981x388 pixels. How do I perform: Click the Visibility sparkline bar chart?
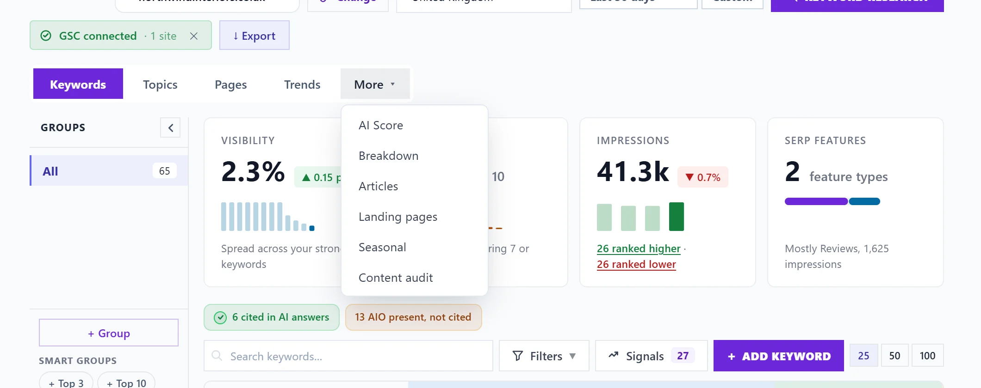pos(268,216)
